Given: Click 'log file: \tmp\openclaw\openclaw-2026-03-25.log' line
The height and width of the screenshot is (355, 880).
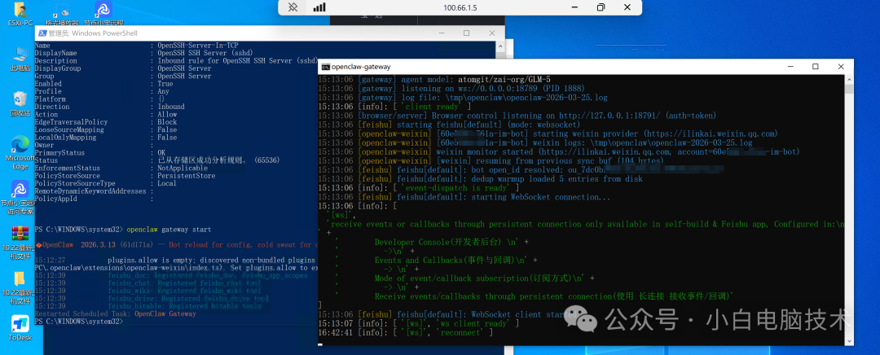Looking at the screenshot, I should click(463, 98).
